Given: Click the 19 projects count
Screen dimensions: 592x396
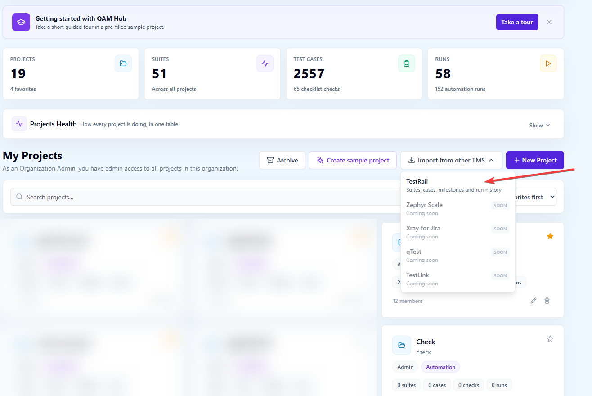Looking at the screenshot, I should point(18,73).
